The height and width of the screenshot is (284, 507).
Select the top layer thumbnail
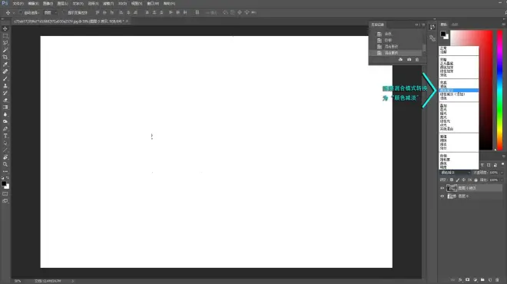[452, 188]
